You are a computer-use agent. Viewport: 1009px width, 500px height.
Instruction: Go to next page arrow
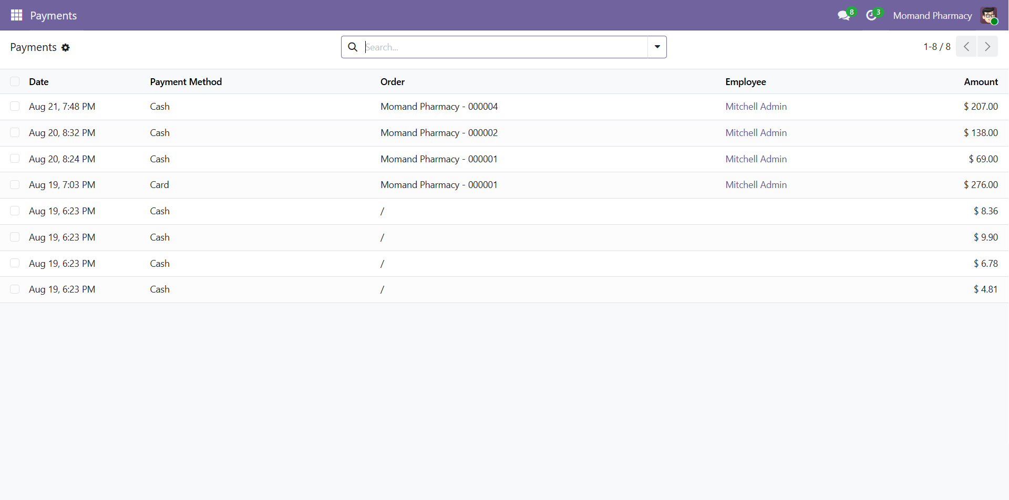[987, 47]
